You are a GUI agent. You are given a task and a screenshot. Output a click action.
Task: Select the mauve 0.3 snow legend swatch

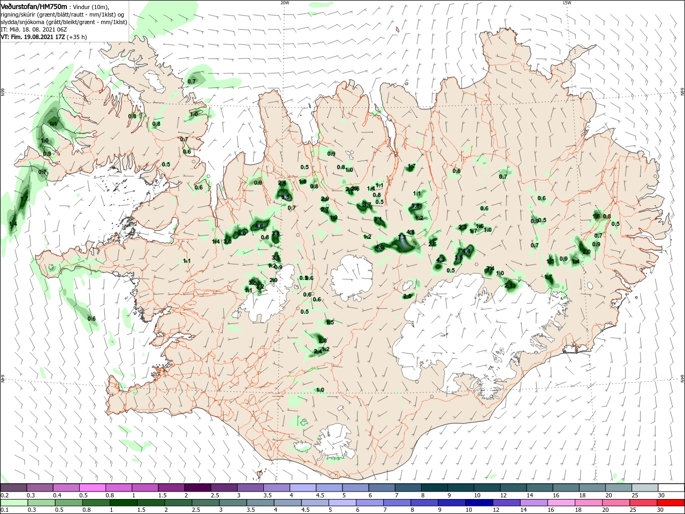[x=40, y=488]
